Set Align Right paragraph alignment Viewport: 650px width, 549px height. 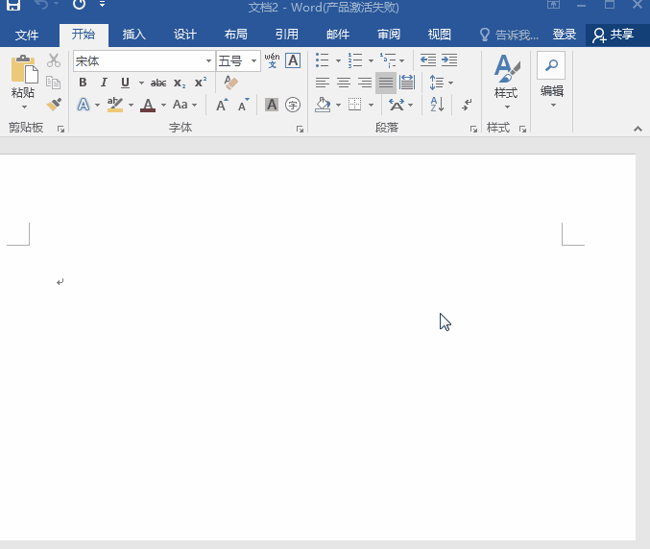(x=365, y=83)
